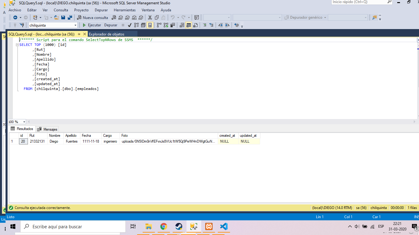Open the Activity Monitor icon
The width and height of the screenshot is (419, 235).
[197, 17]
